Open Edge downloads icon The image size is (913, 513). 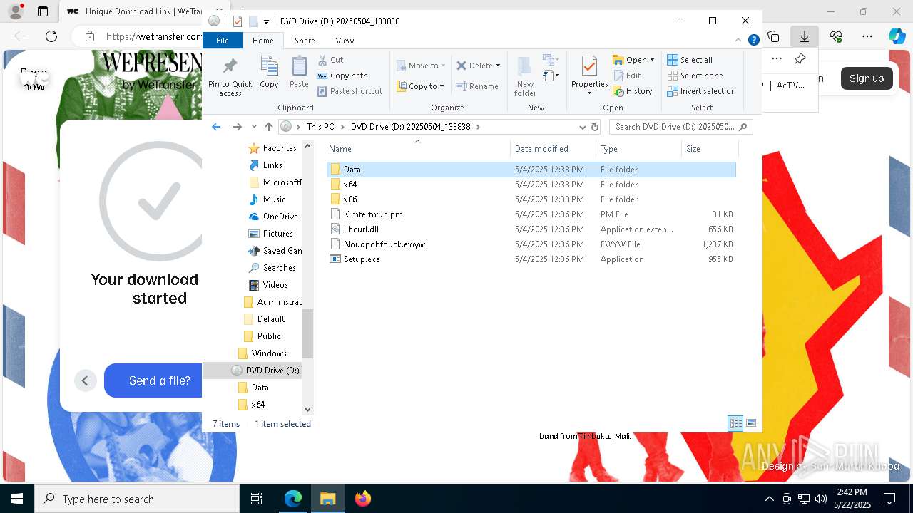[805, 36]
